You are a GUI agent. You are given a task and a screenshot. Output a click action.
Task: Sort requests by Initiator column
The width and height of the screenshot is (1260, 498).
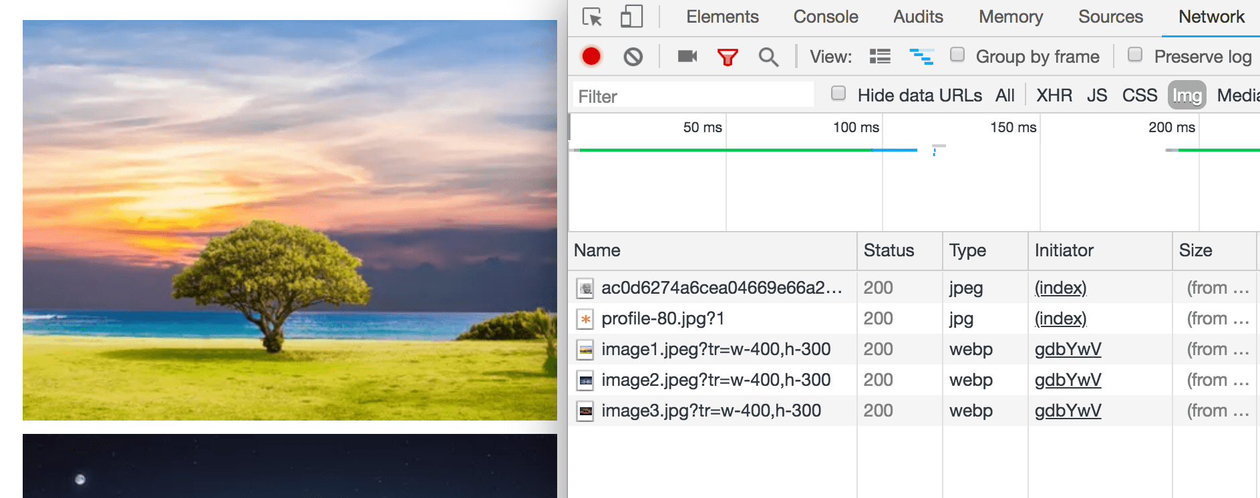coord(1100,251)
